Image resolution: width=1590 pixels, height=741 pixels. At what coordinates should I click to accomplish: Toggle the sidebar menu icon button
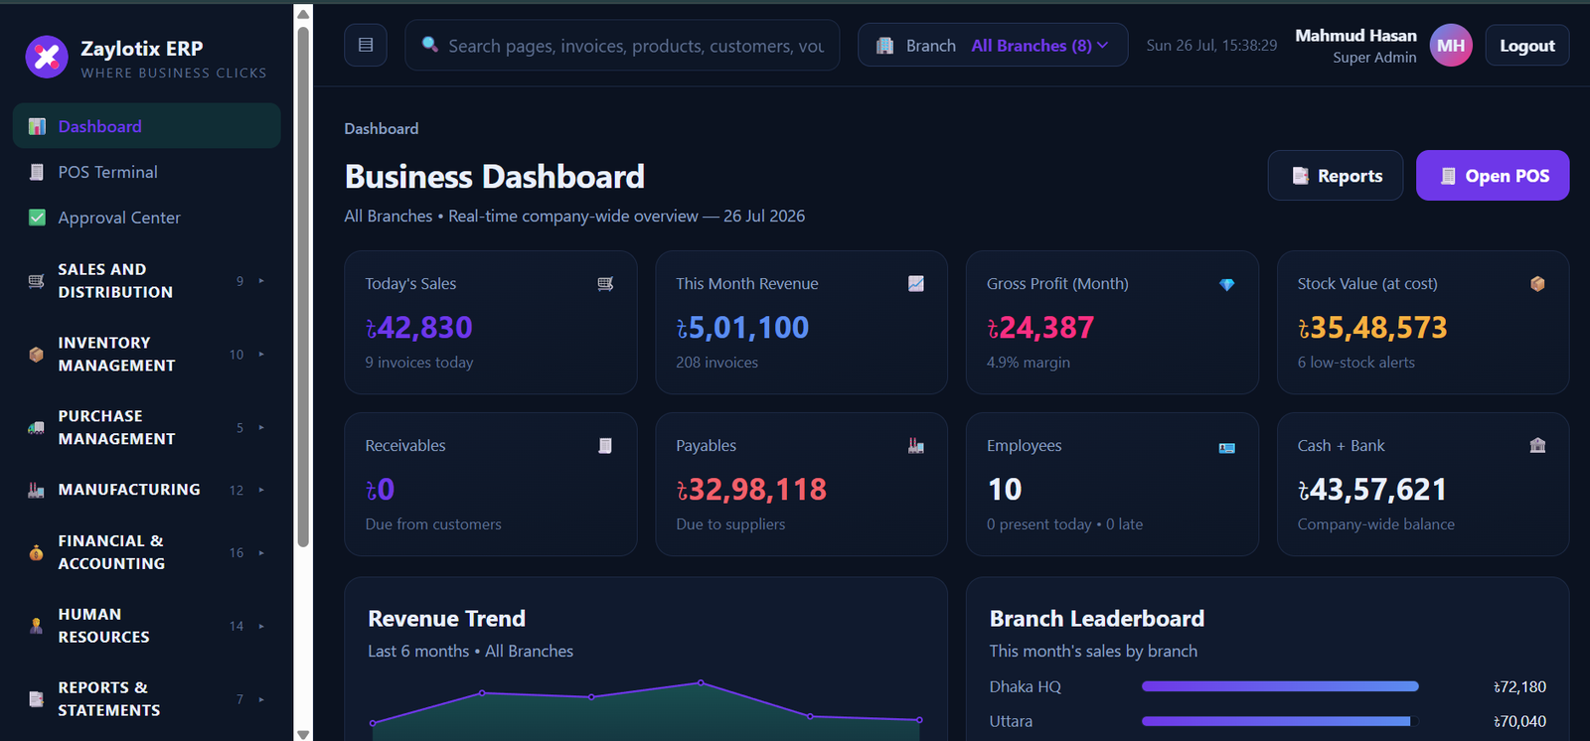click(x=366, y=46)
